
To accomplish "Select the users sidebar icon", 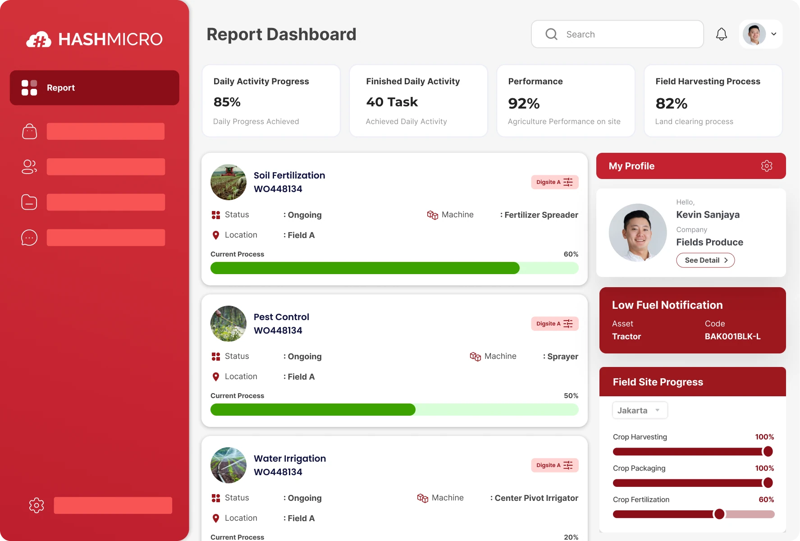I will 29,167.
